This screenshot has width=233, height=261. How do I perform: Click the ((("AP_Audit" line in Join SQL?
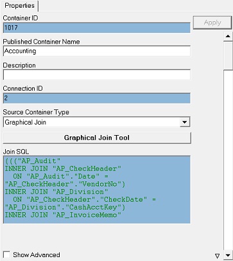click(x=33, y=161)
